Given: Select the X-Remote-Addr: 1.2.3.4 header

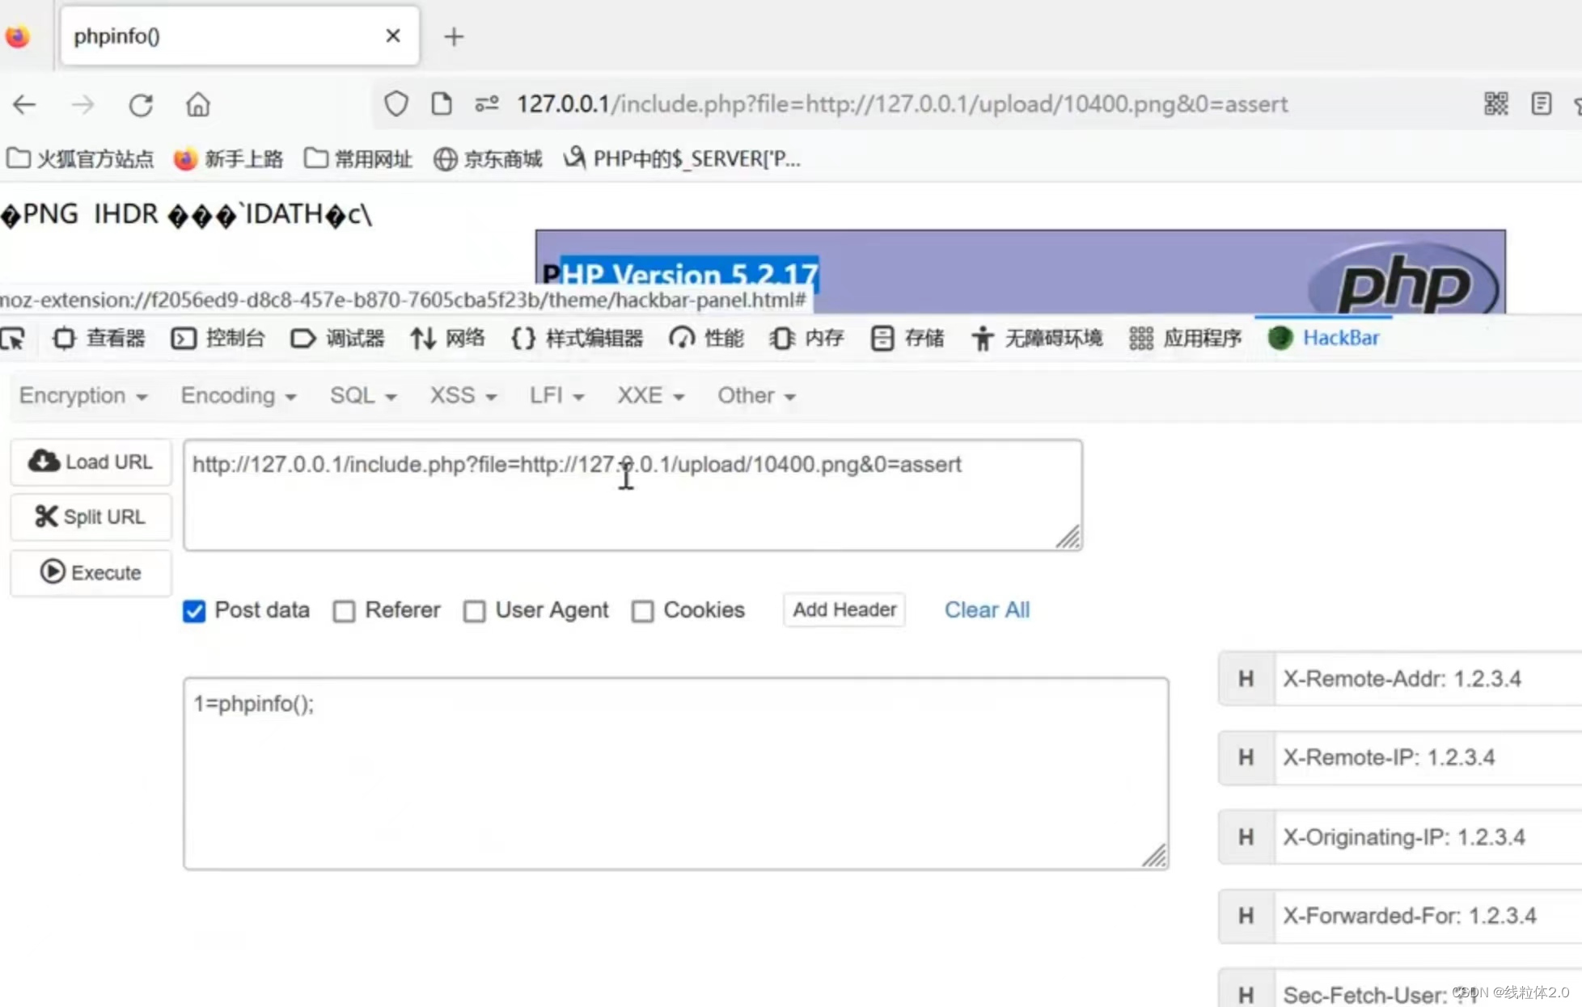Looking at the screenshot, I should (x=1428, y=679).
